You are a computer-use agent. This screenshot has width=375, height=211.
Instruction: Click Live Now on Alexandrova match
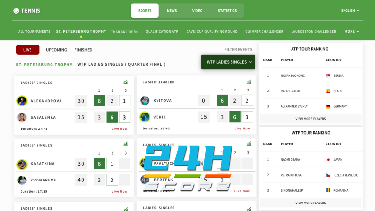pos(120,128)
